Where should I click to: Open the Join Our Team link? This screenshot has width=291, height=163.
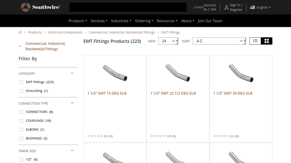click(x=210, y=21)
